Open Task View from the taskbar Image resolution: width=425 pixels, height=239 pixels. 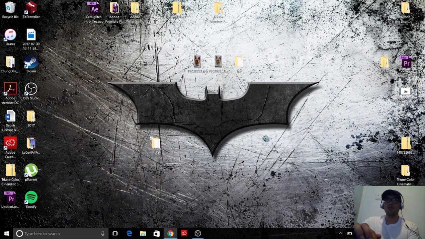(115, 234)
